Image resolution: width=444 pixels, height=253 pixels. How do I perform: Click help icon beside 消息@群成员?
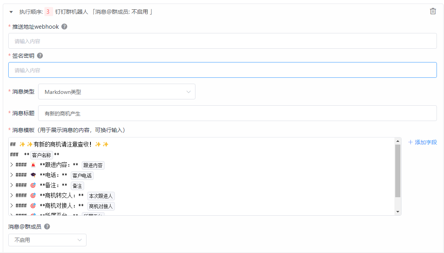[x=47, y=227]
